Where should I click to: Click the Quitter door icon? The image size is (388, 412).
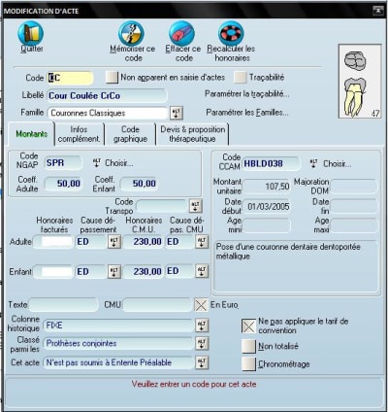[31, 33]
